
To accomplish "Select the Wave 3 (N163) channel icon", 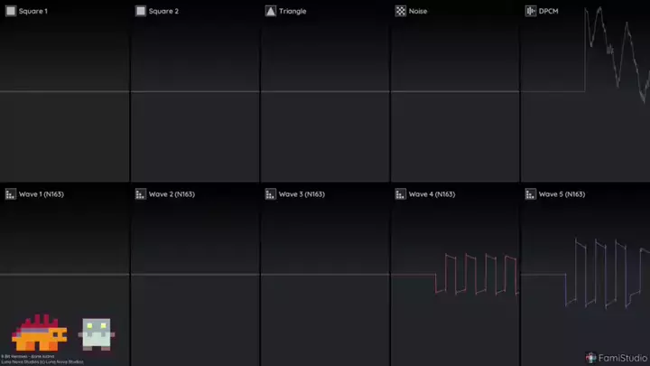I will 271,194.
